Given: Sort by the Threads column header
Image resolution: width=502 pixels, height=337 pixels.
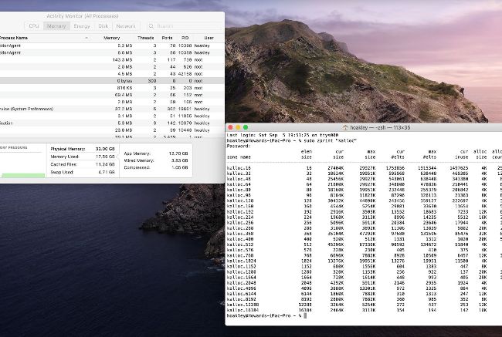Looking at the screenshot, I should [x=145, y=36].
